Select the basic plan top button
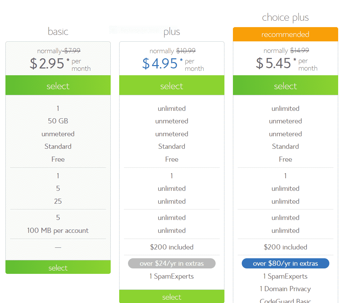 [58, 85]
